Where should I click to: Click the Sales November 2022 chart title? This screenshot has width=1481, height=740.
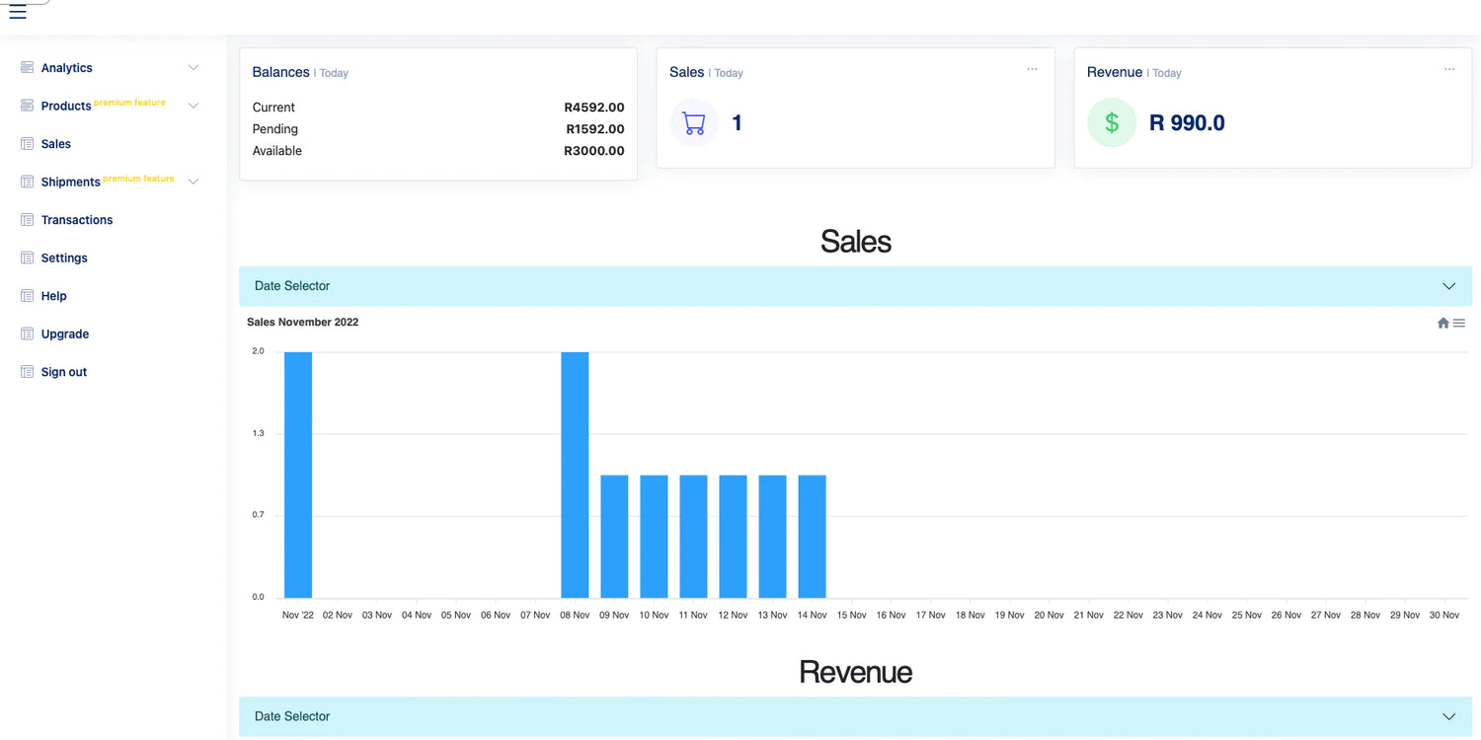(x=302, y=323)
